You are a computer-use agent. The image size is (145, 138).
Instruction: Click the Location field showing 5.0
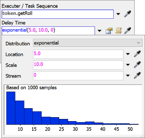click(x=78, y=54)
